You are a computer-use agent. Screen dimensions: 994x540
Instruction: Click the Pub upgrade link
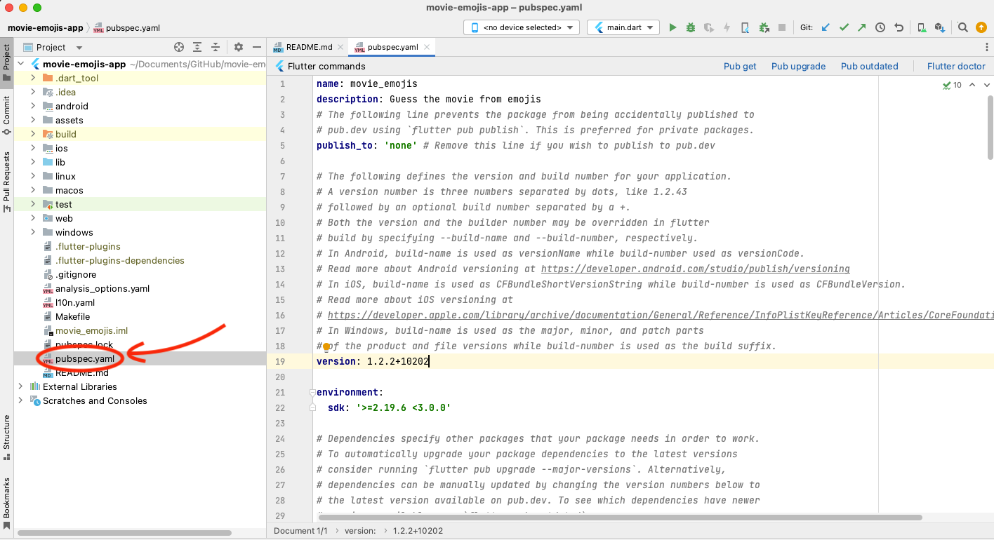point(798,66)
